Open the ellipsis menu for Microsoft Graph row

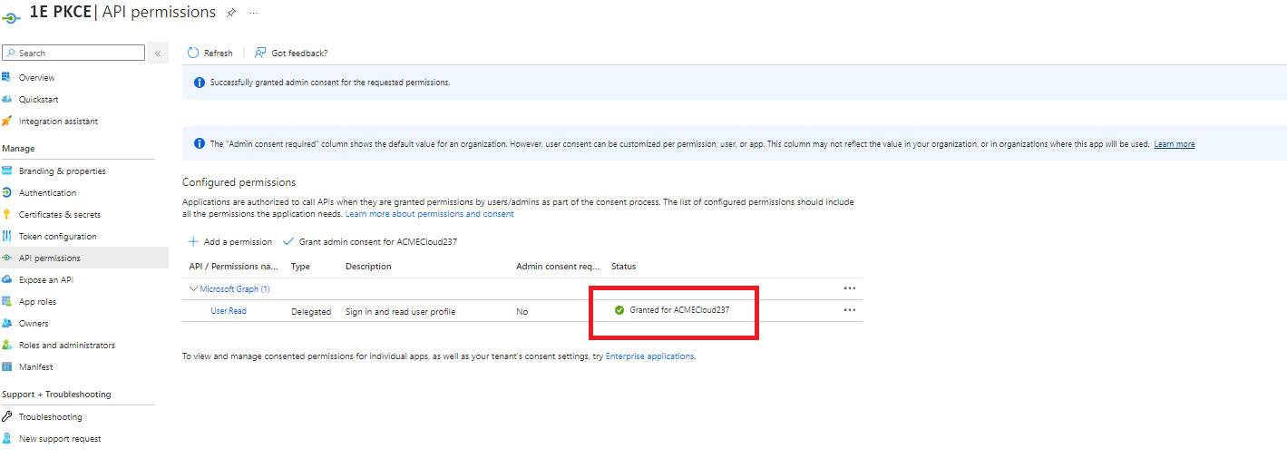pos(850,288)
